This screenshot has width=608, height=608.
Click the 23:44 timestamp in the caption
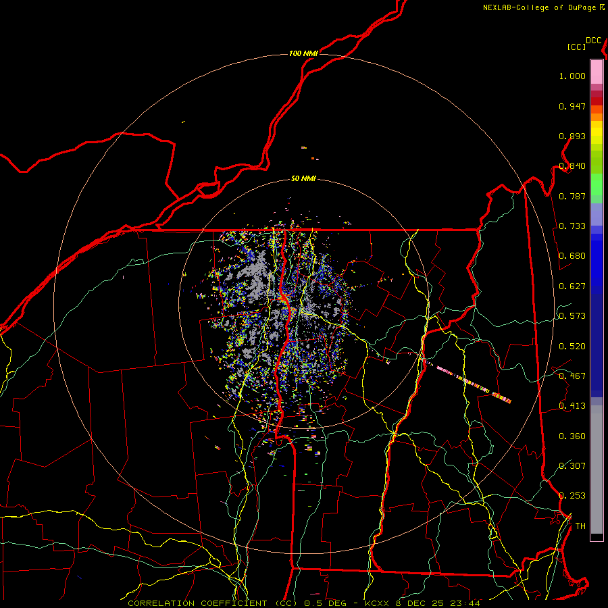[x=465, y=603]
